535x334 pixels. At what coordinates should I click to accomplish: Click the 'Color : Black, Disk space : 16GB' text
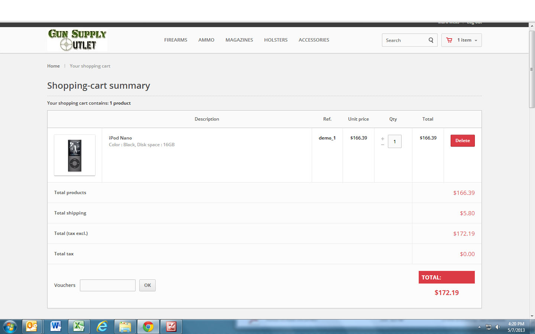[142, 145]
